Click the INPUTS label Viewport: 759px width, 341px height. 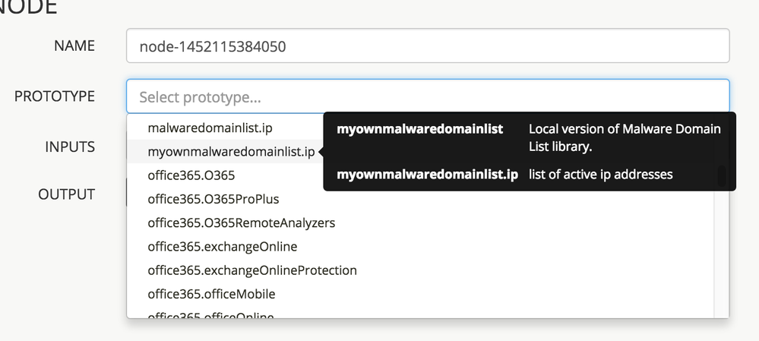(x=70, y=147)
